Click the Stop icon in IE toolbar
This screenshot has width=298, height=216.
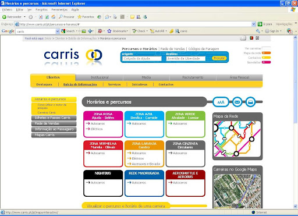click(41, 17)
